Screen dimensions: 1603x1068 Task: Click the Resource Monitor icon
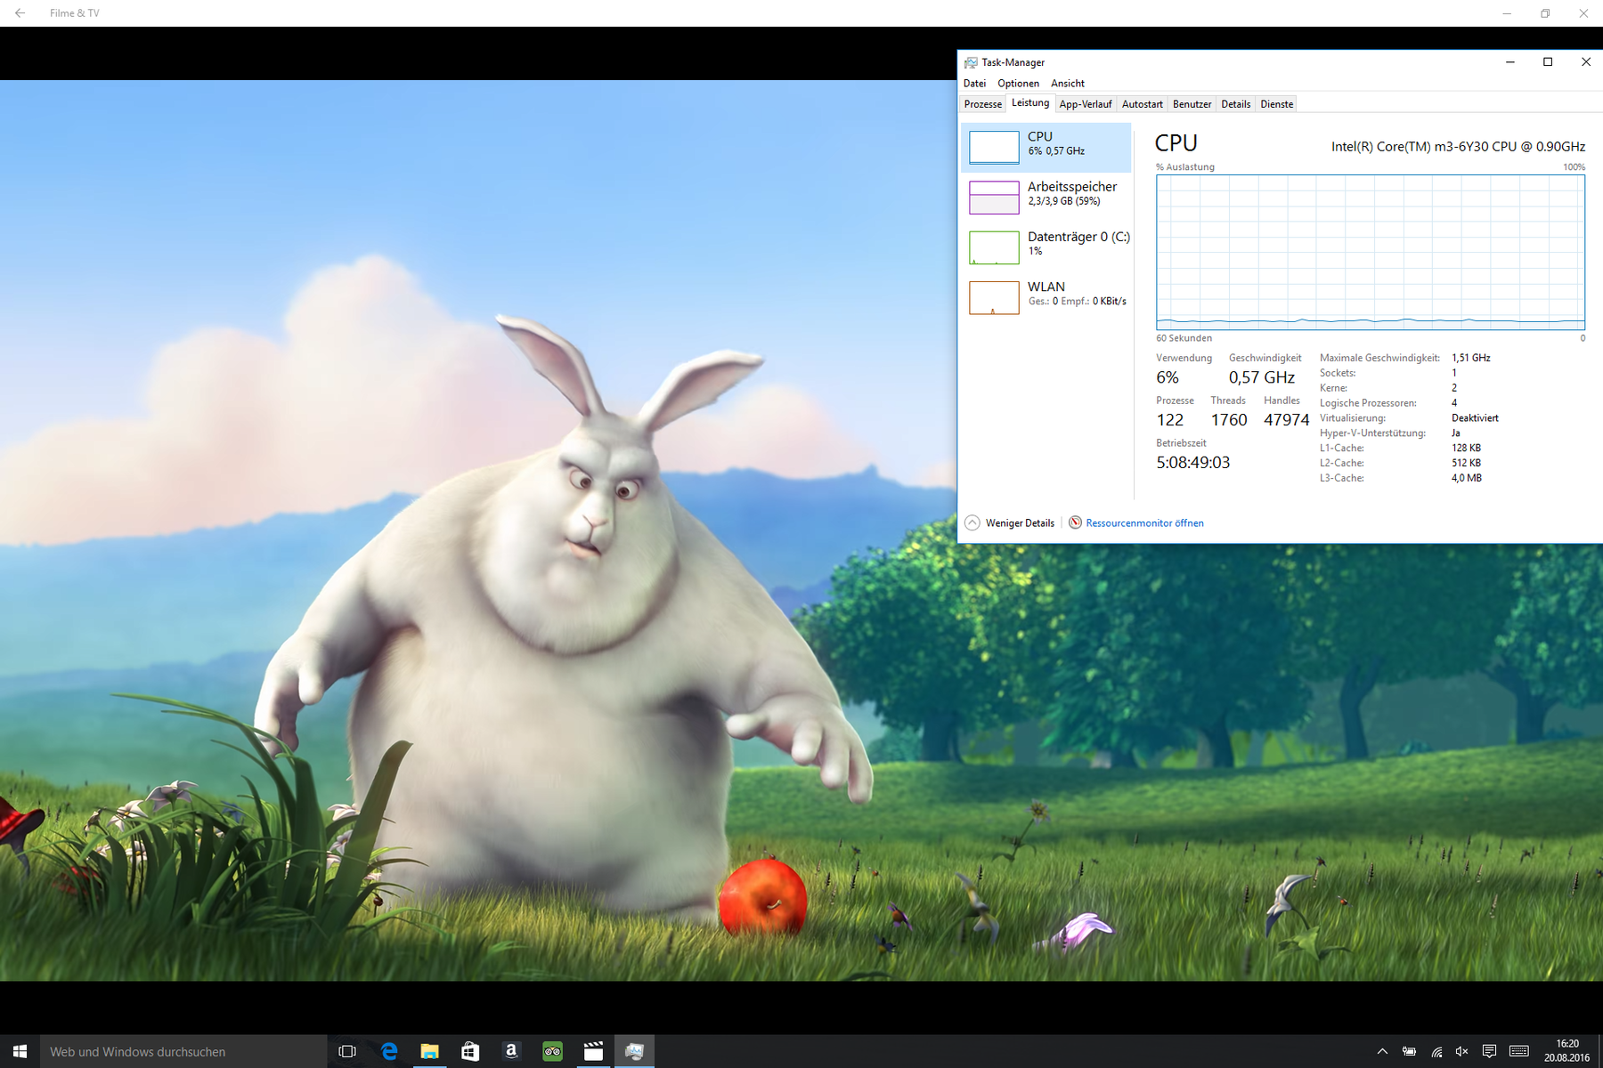click(1075, 522)
